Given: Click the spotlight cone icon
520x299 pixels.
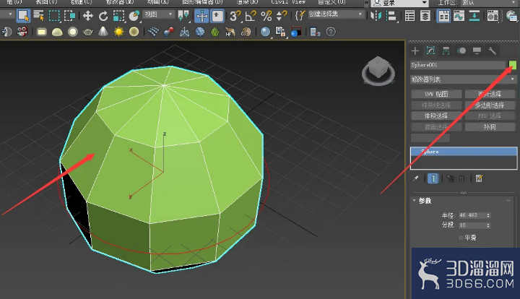Looking at the screenshot, I should click(103, 32).
